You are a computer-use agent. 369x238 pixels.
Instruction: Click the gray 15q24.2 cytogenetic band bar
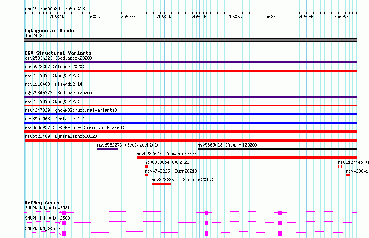pyautogui.click(x=191, y=40)
